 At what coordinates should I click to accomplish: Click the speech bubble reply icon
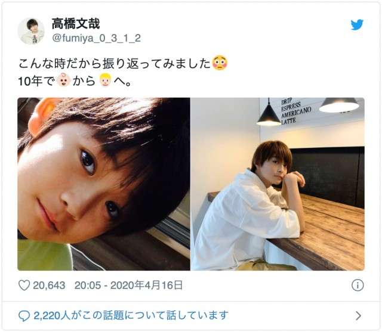click(24, 316)
